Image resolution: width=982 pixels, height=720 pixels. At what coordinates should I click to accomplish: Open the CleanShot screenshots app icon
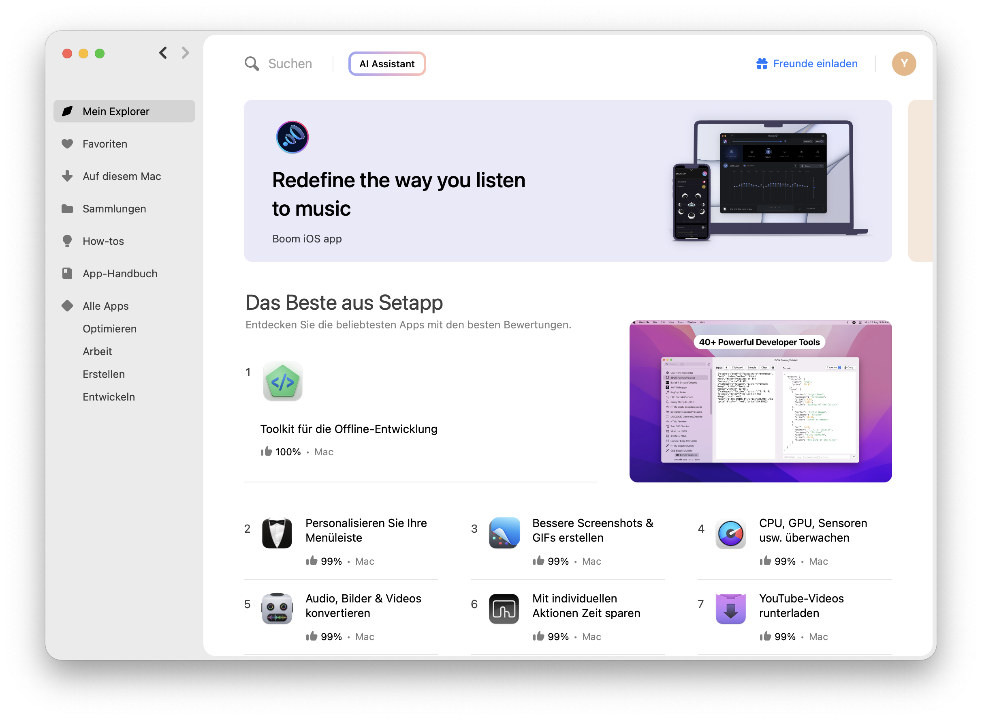(504, 534)
